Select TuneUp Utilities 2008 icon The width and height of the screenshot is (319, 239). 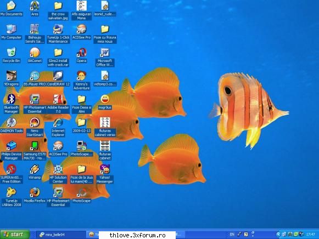coord(11,197)
